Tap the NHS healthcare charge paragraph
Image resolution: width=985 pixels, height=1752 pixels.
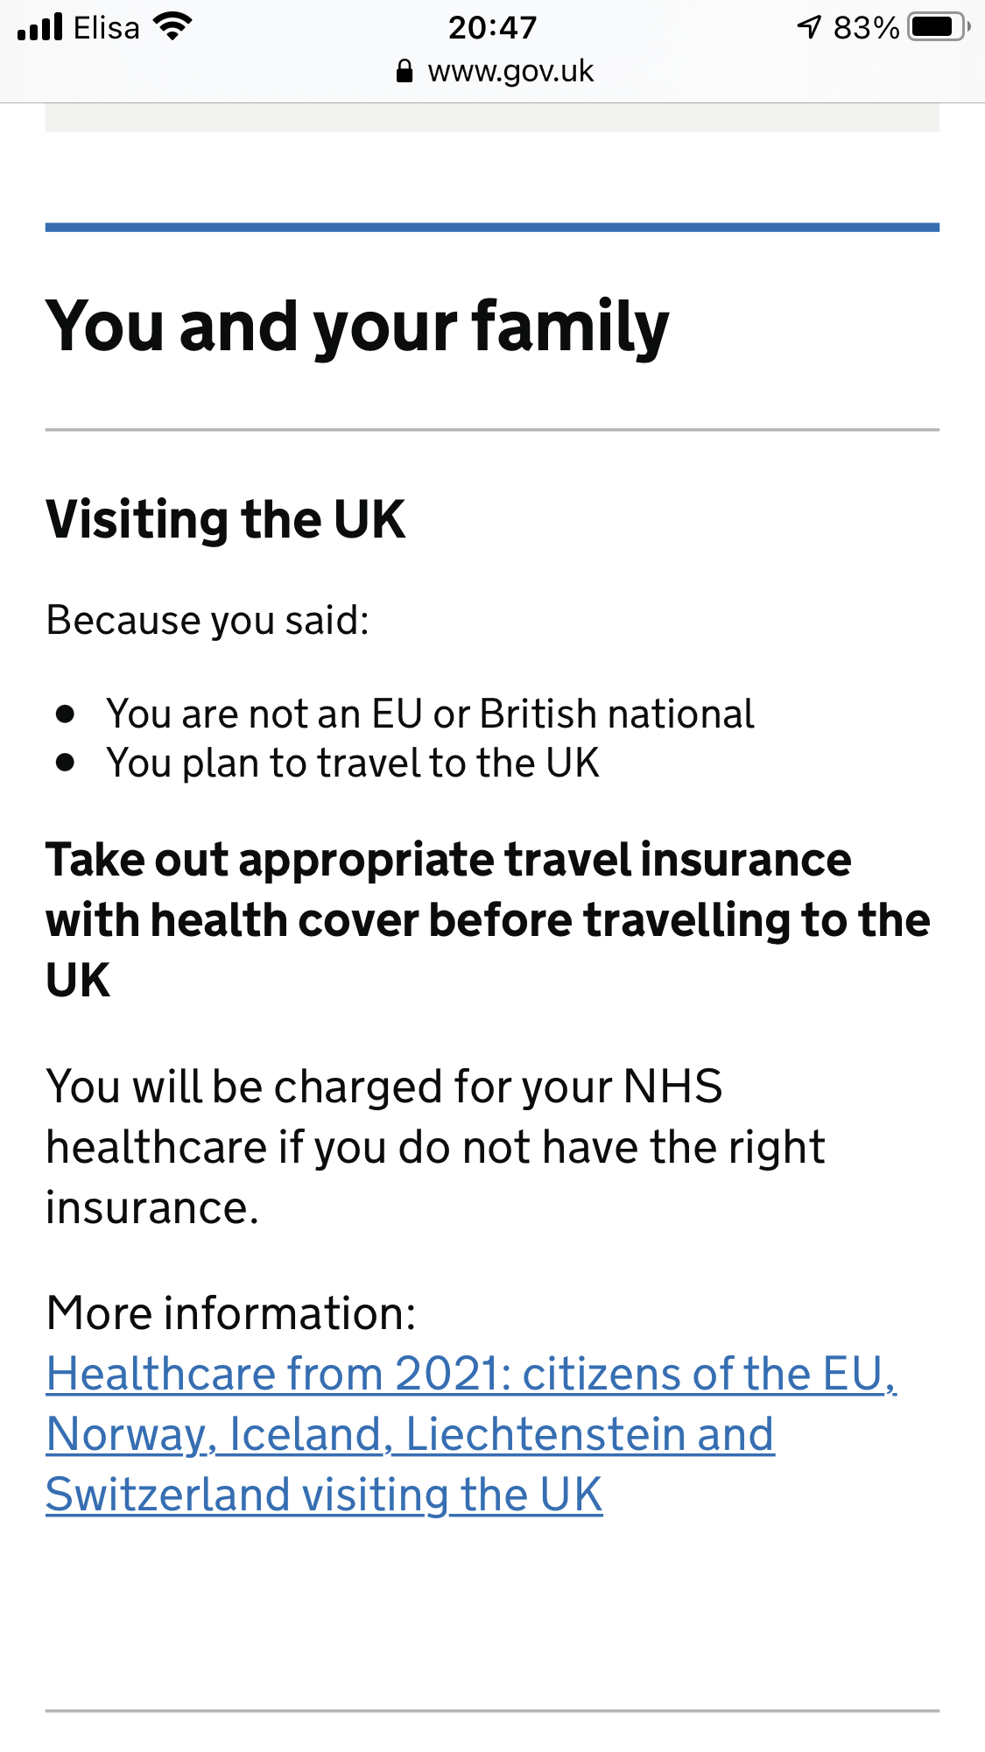(x=435, y=1147)
